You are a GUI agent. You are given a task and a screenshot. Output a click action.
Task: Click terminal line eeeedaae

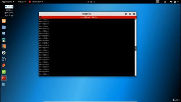pos(44,31)
